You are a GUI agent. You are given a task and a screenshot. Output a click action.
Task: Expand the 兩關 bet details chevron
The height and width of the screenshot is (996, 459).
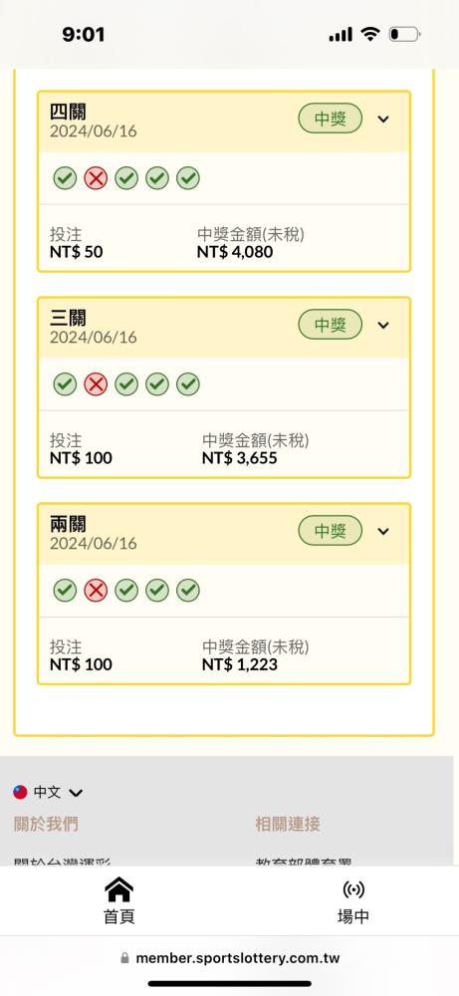(382, 531)
